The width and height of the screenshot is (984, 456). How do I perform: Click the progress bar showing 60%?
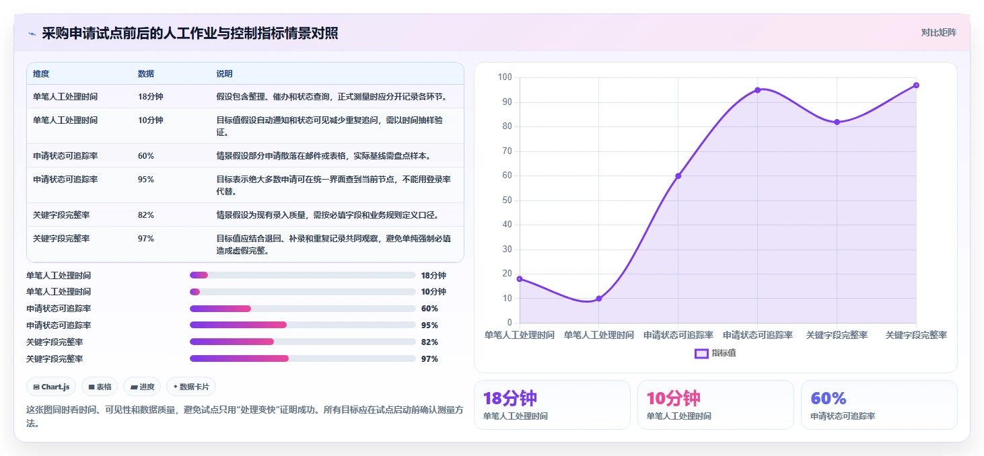point(303,309)
